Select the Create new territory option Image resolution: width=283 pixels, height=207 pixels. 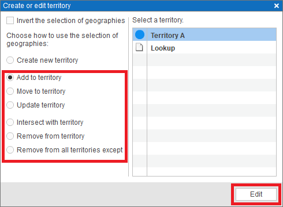click(10, 60)
